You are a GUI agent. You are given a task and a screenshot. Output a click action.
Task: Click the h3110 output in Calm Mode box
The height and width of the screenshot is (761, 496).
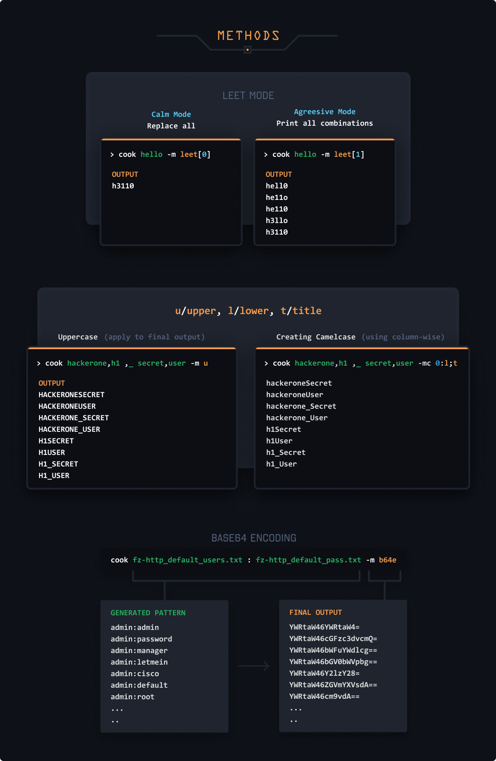(123, 186)
